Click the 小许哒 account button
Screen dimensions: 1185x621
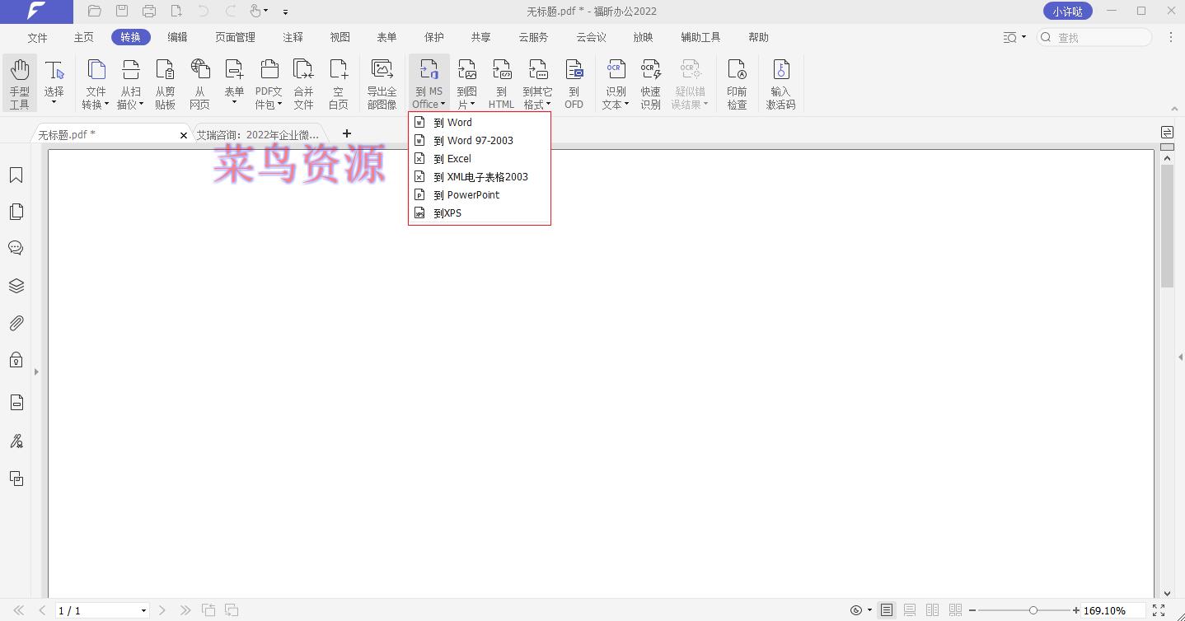[x=1067, y=11]
